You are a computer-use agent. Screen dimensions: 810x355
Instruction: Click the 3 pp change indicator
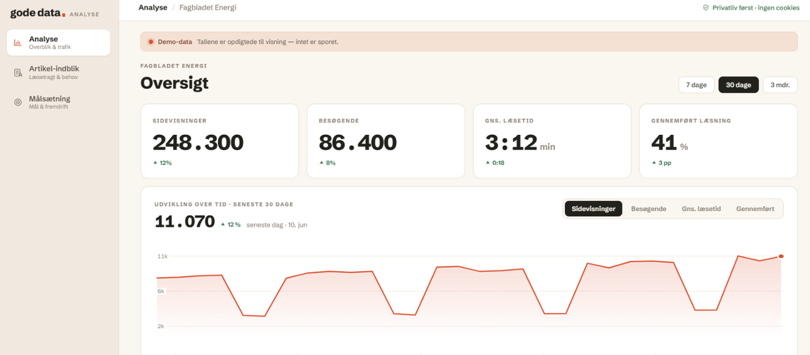(x=661, y=163)
